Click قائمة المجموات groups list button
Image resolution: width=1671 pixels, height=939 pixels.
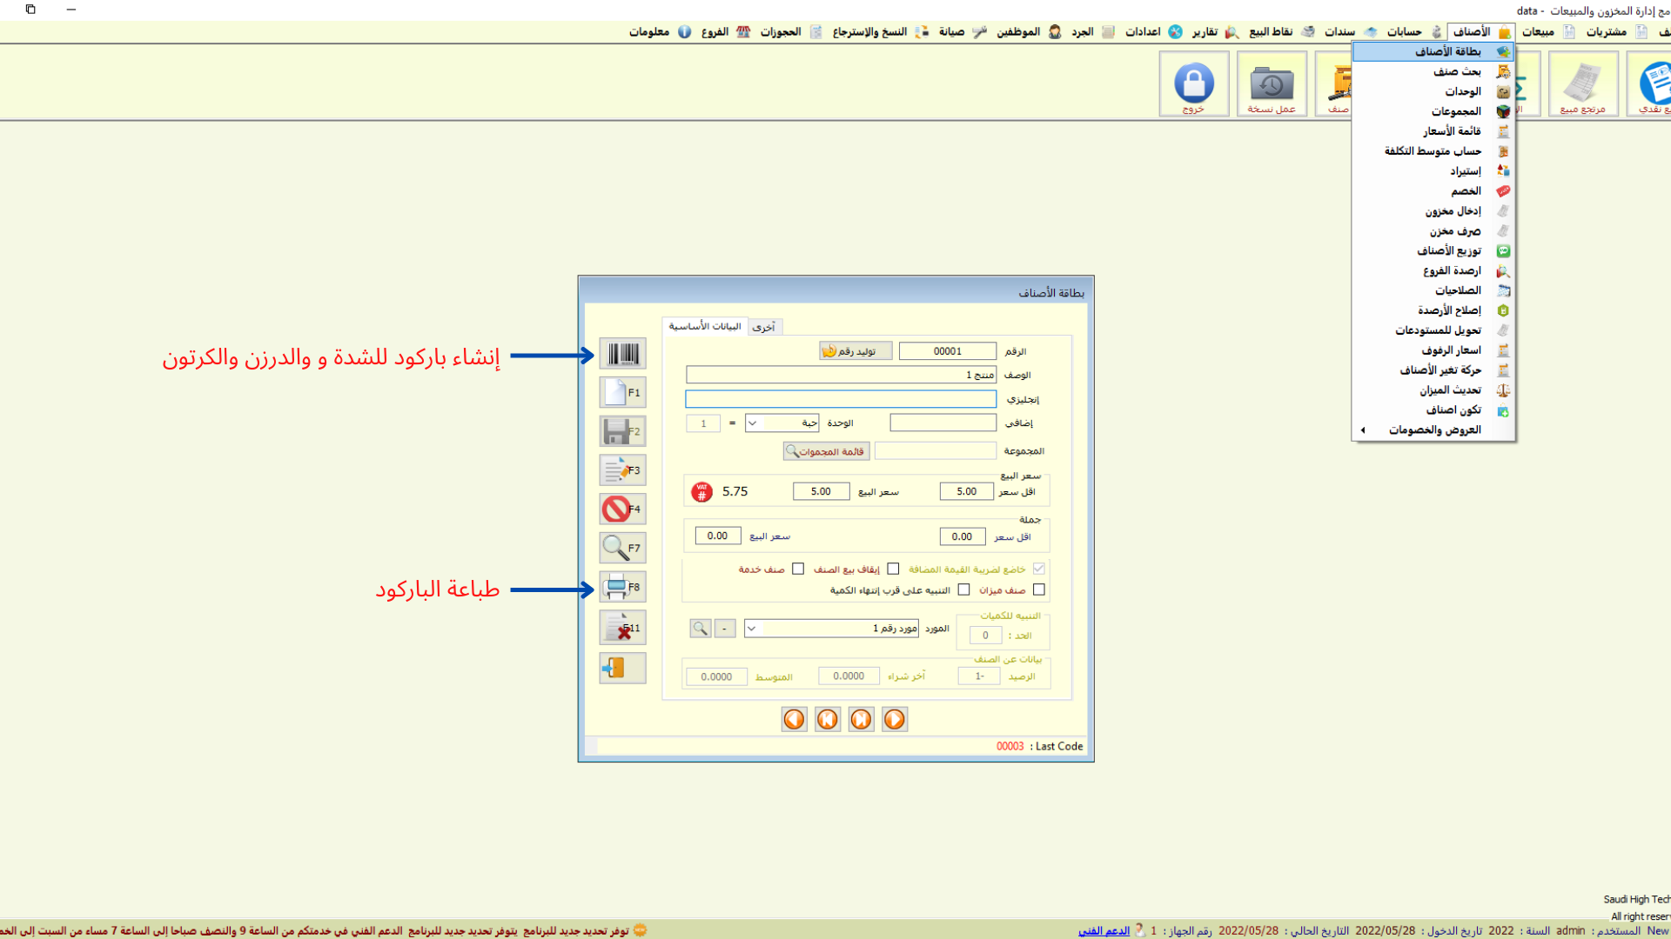pyautogui.click(x=826, y=451)
